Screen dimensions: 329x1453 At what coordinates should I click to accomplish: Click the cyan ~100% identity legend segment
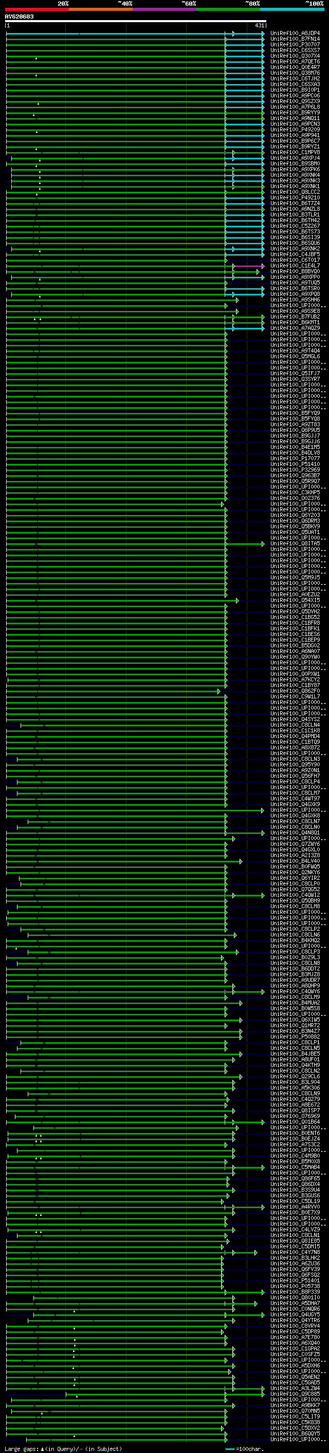[x=292, y=9]
